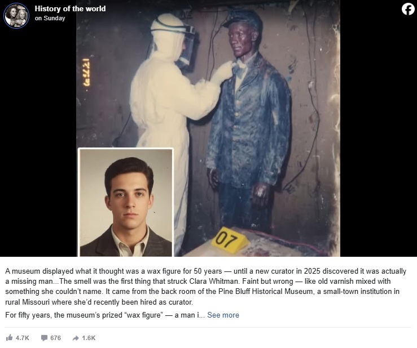This screenshot has width=417, height=348.
Task: Click the thumbs-up like icon
Action: tap(9, 337)
